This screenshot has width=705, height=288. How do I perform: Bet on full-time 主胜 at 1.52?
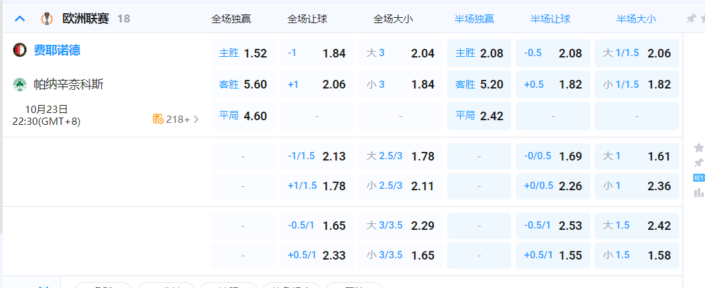click(243, 54)
